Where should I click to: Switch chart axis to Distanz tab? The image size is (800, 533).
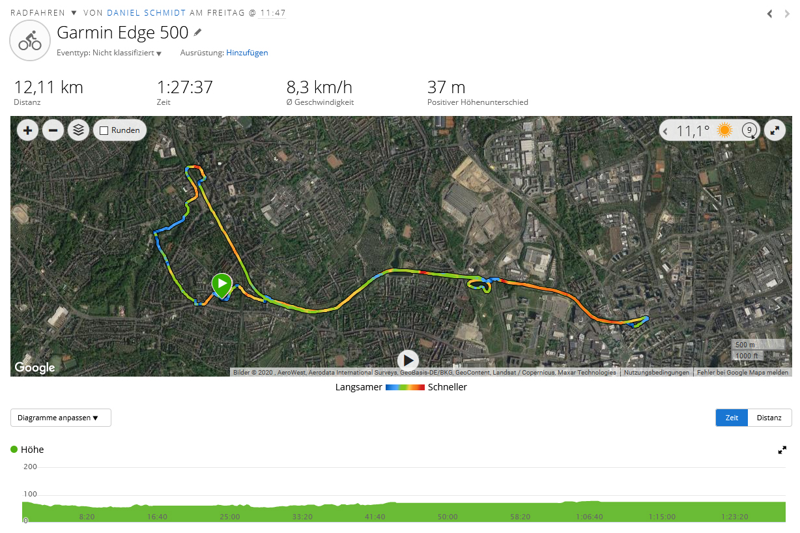769,418
